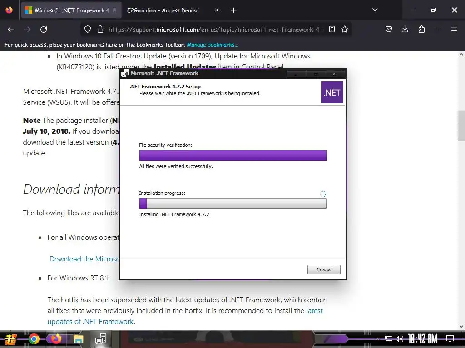Open the notification center icon
The width and height of the screenshot is (465, 348).
[x=450, y=339]
